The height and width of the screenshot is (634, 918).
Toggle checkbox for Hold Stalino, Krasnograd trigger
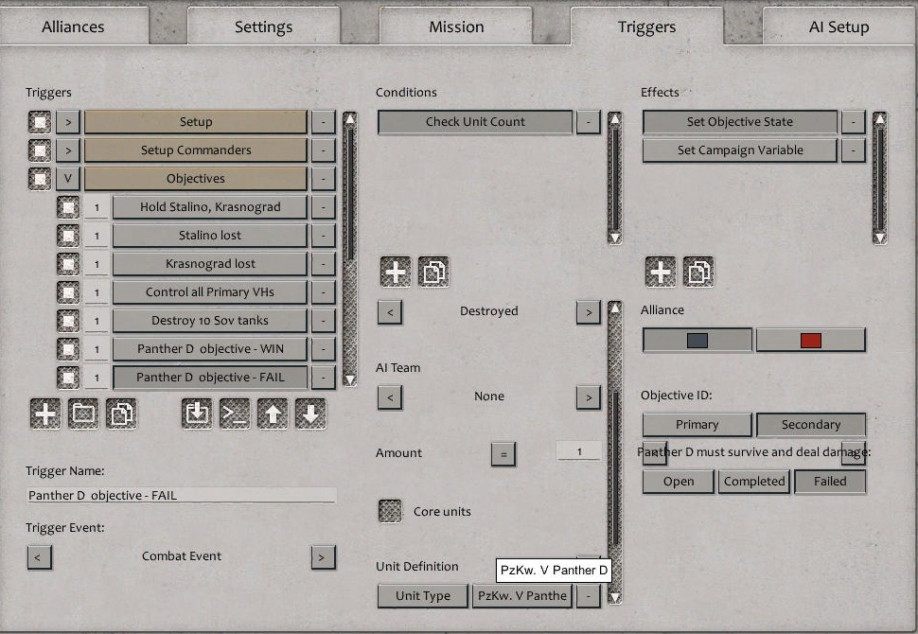68,207
